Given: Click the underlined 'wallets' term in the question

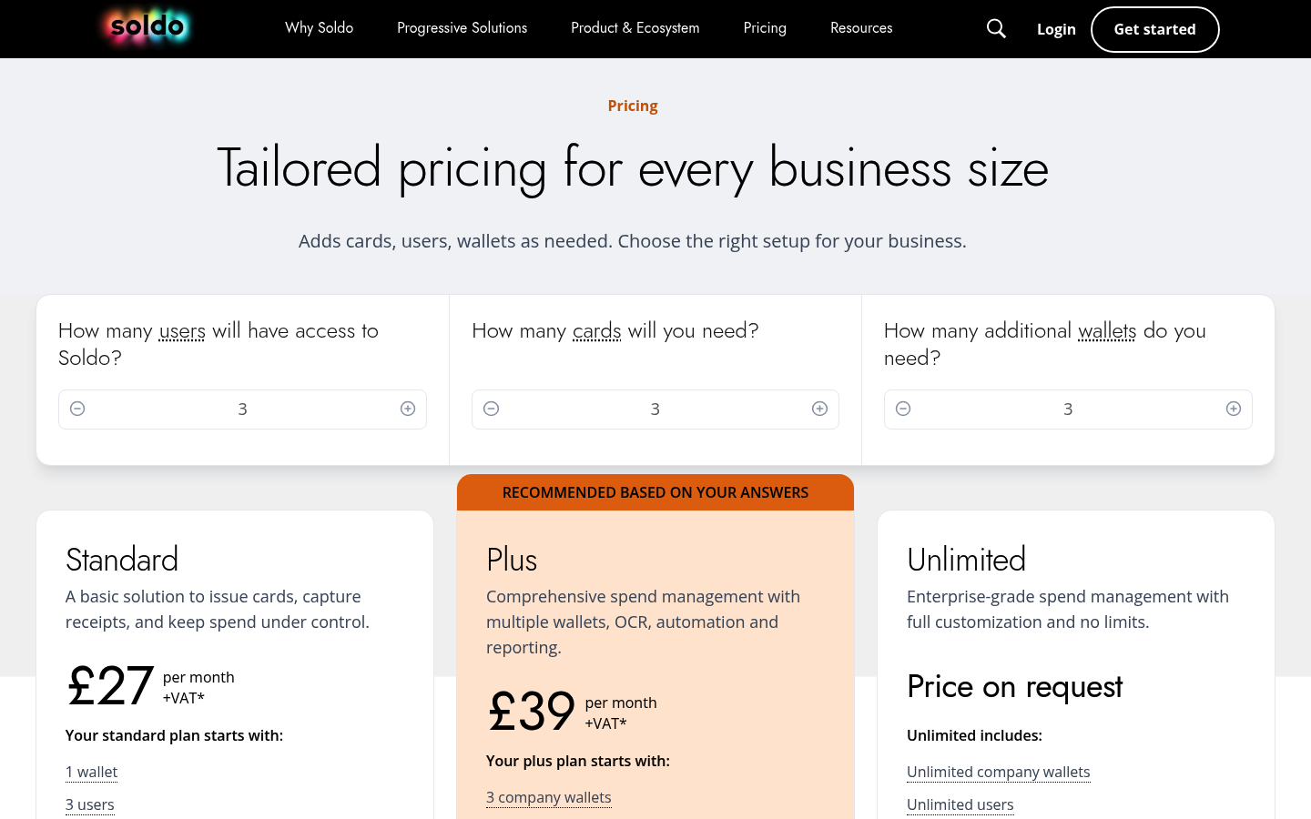Looking at the screenshot, I should click(x=1107, y=331).
